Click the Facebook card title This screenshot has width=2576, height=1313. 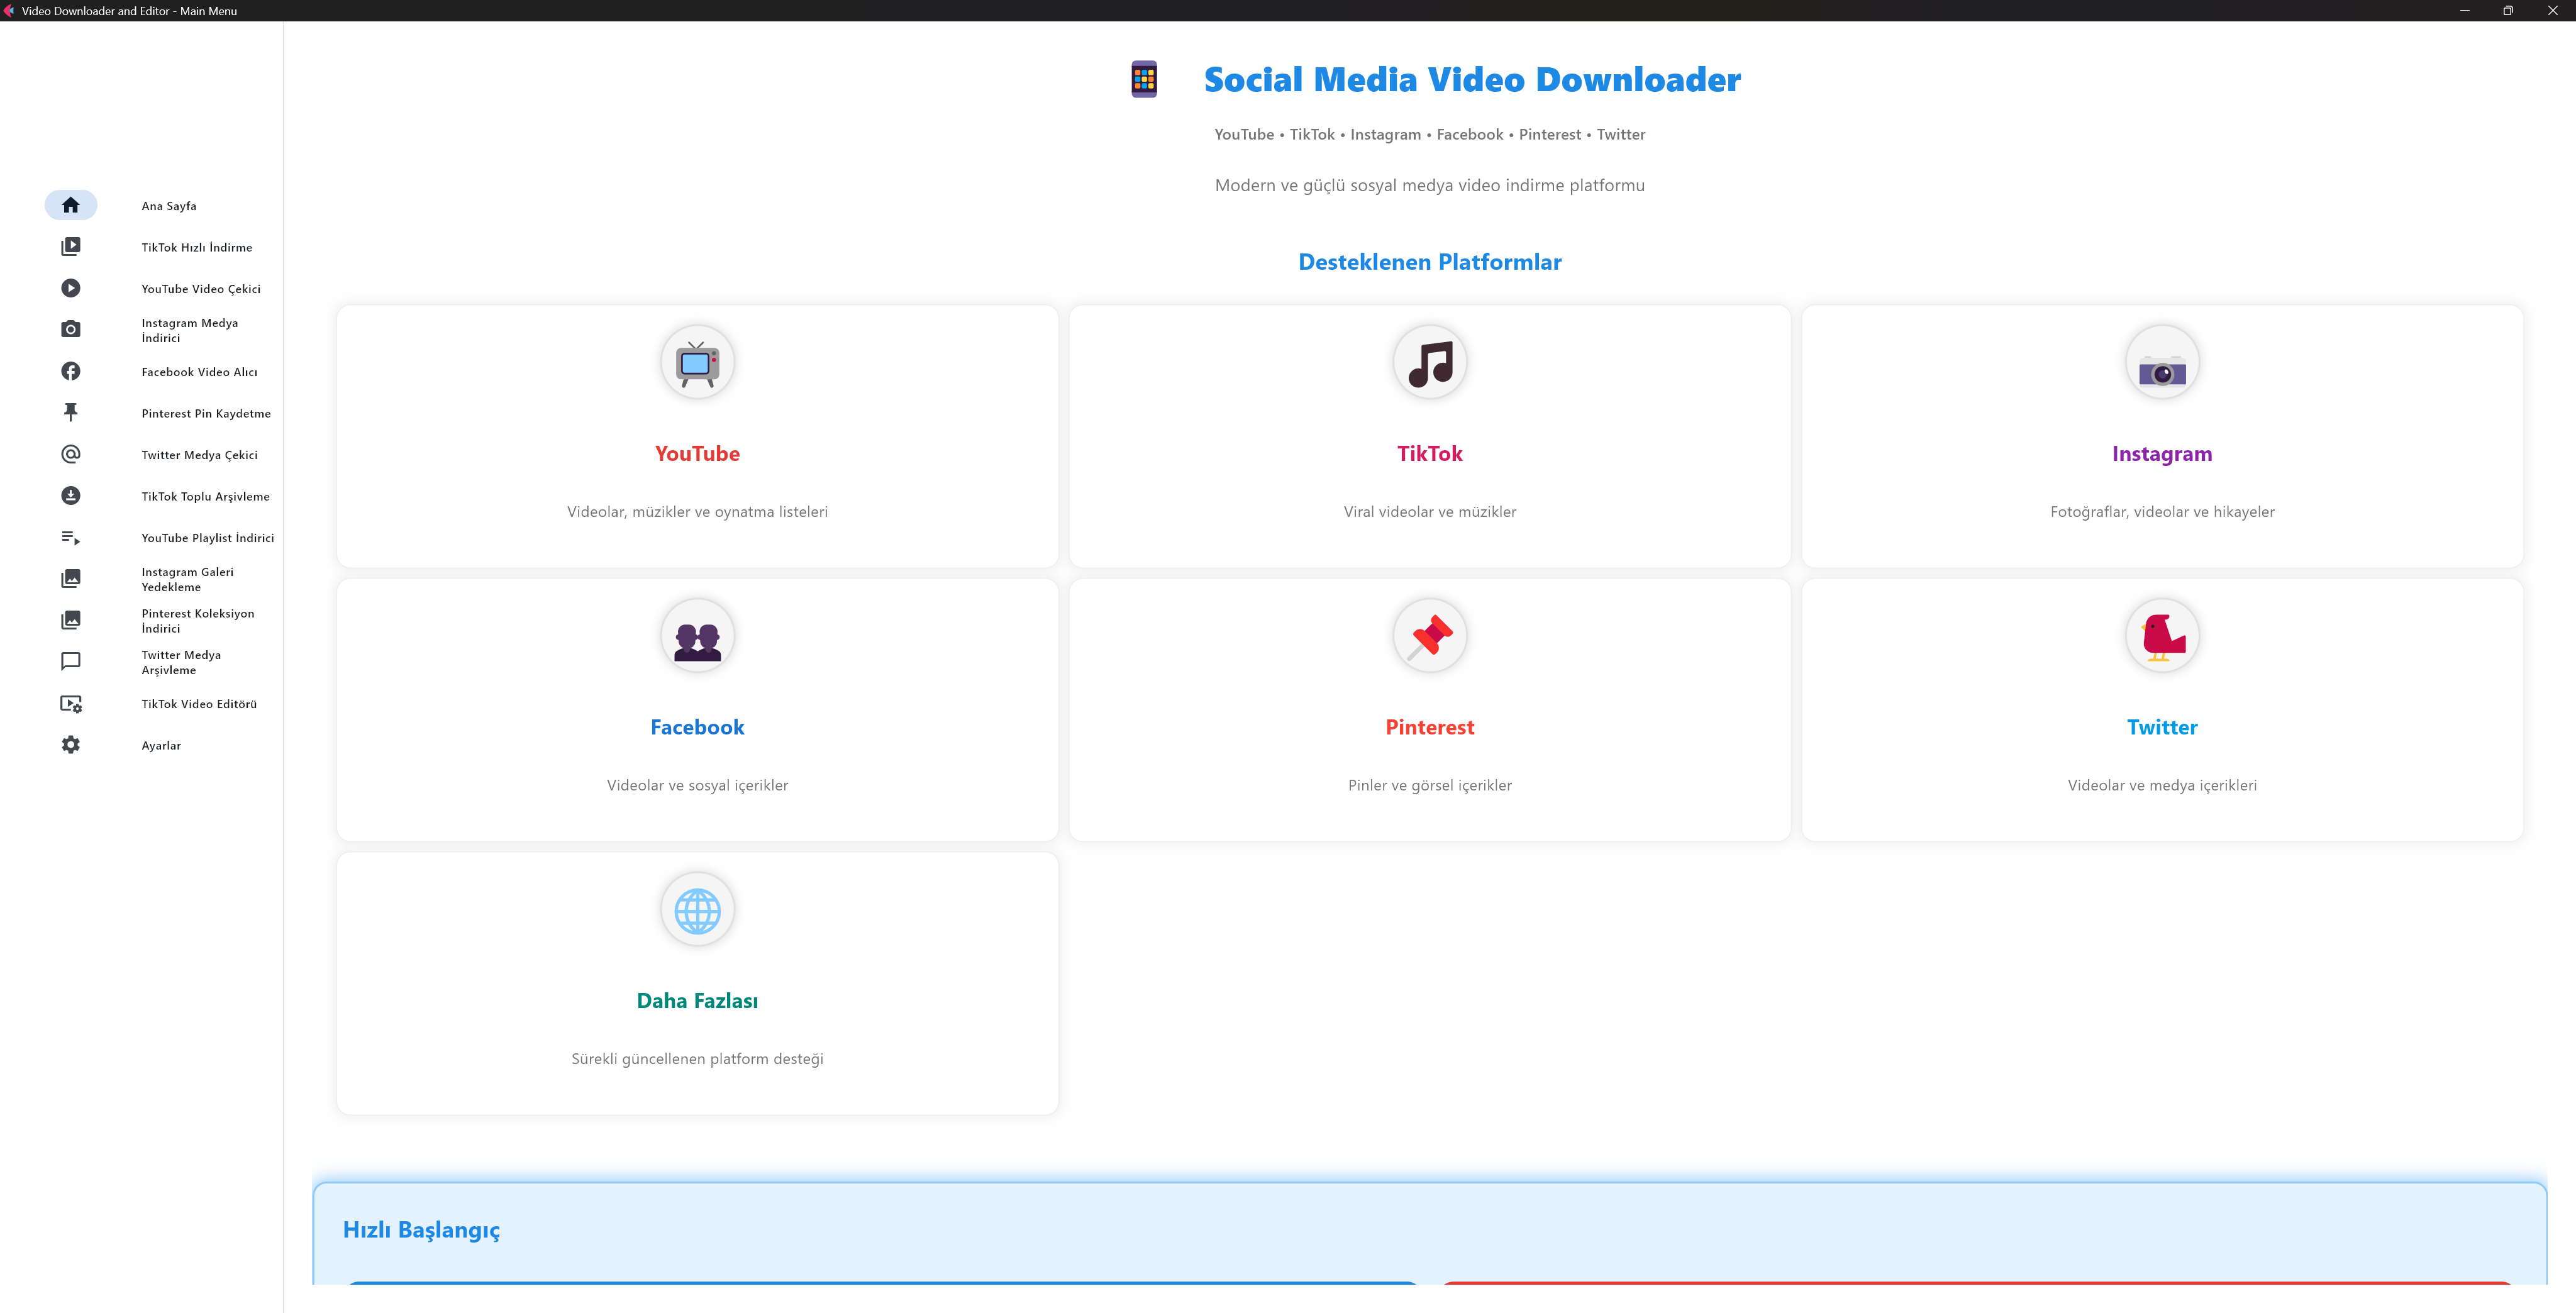tap(697, 727)
